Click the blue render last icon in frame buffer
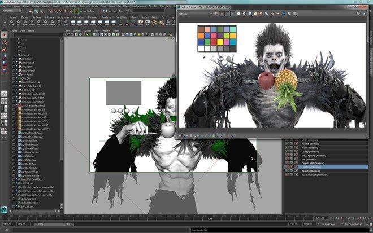 point(284,14)
